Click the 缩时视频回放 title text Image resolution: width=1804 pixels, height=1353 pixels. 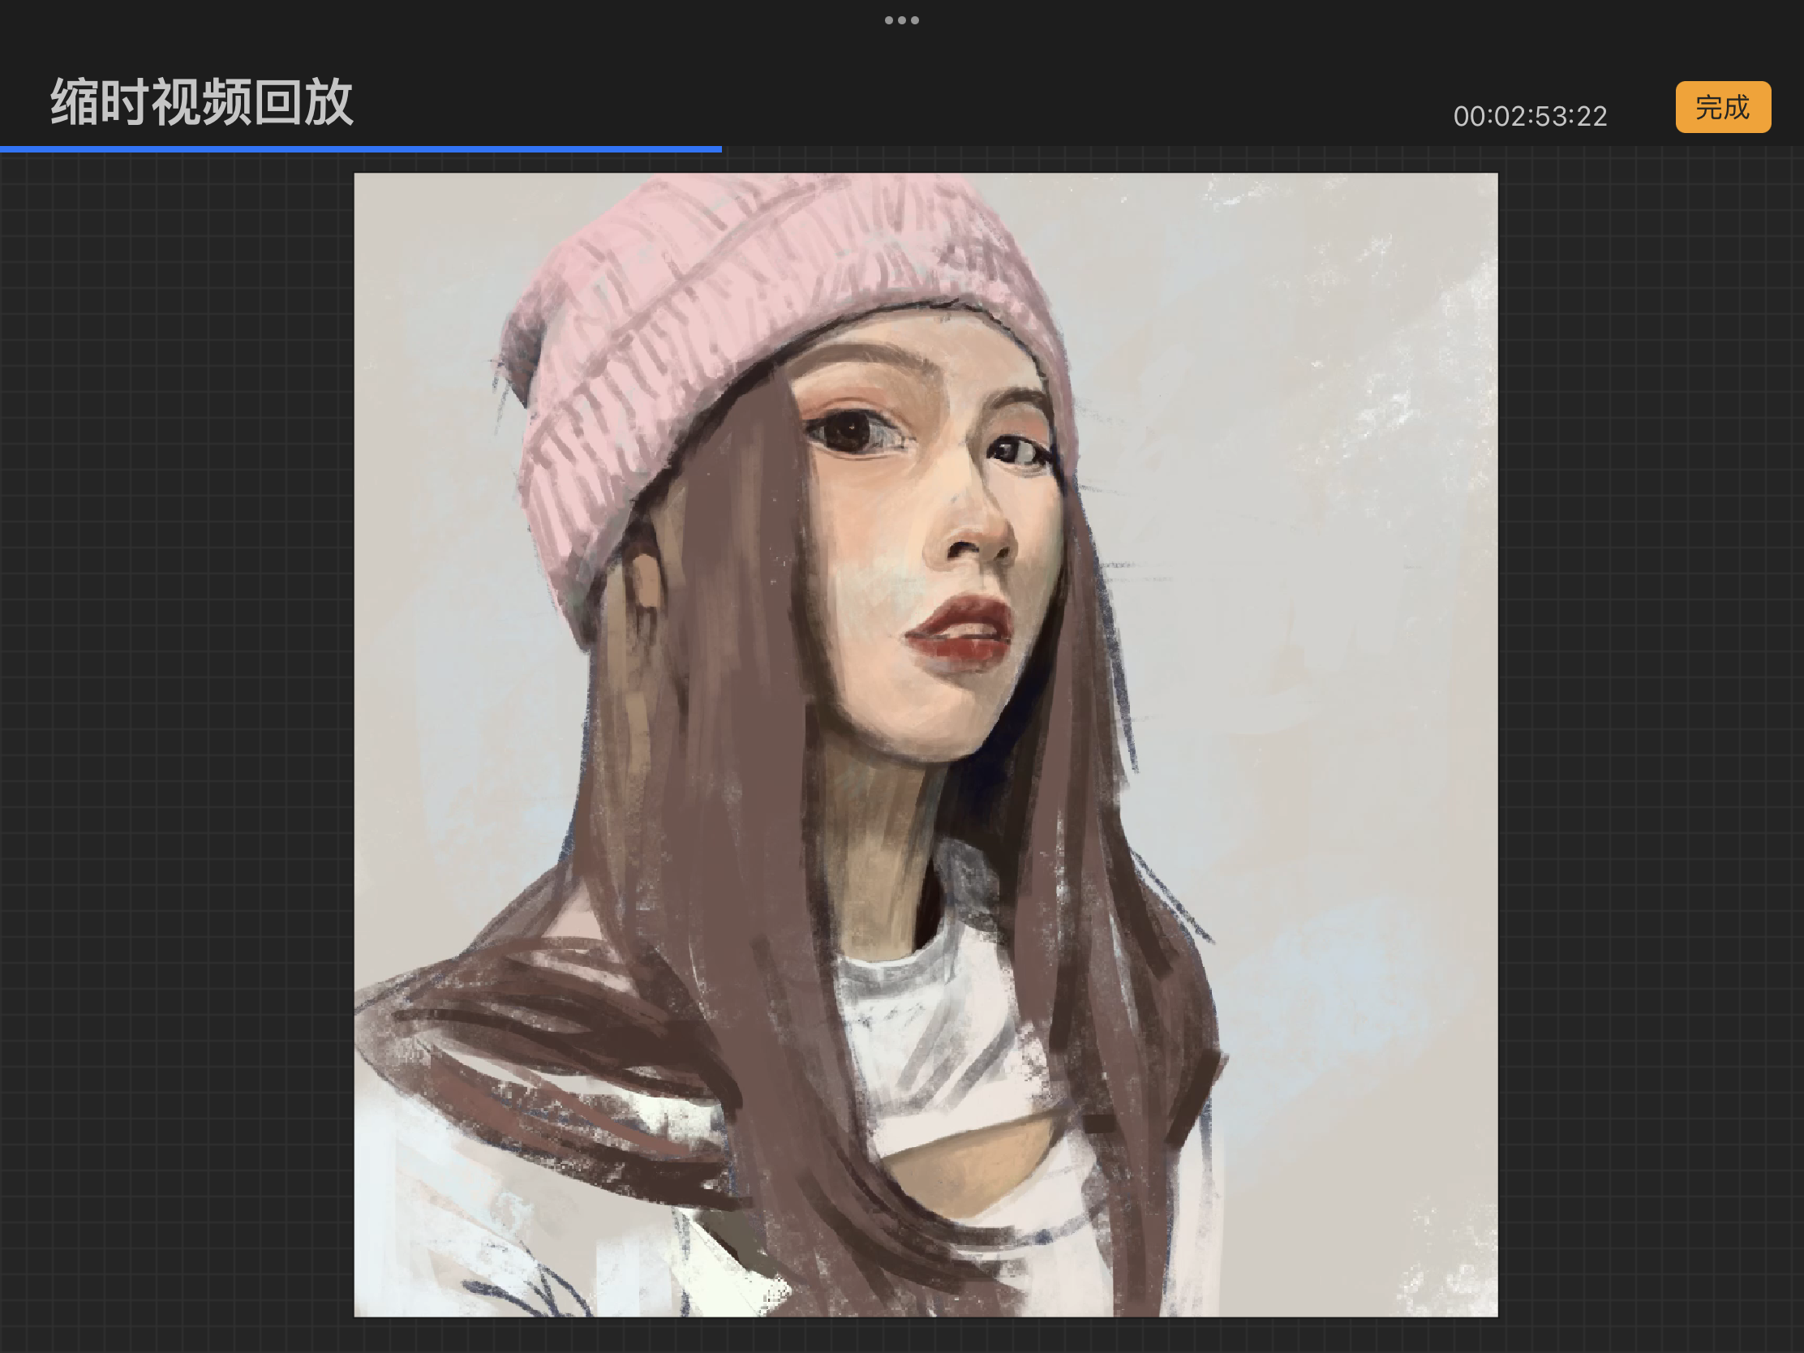click(x=201, y=102)
